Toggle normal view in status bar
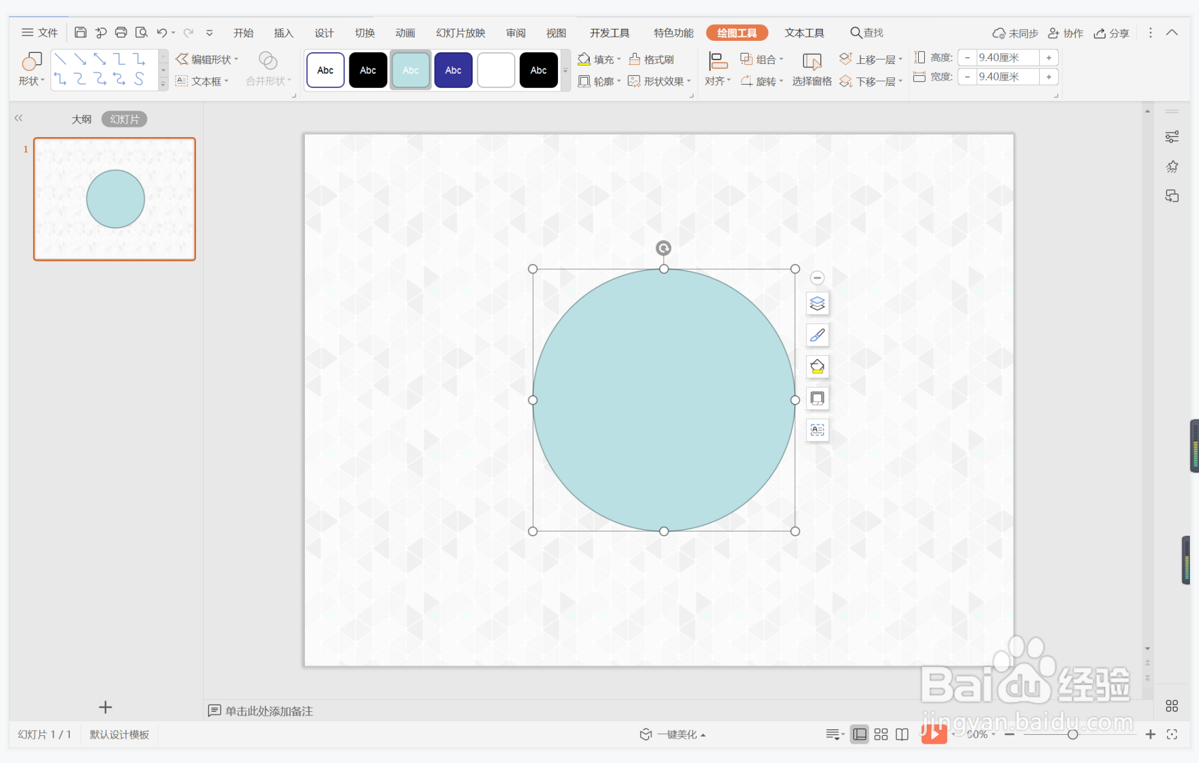Viewport: 1199px width, 763px height. [859, 734]
